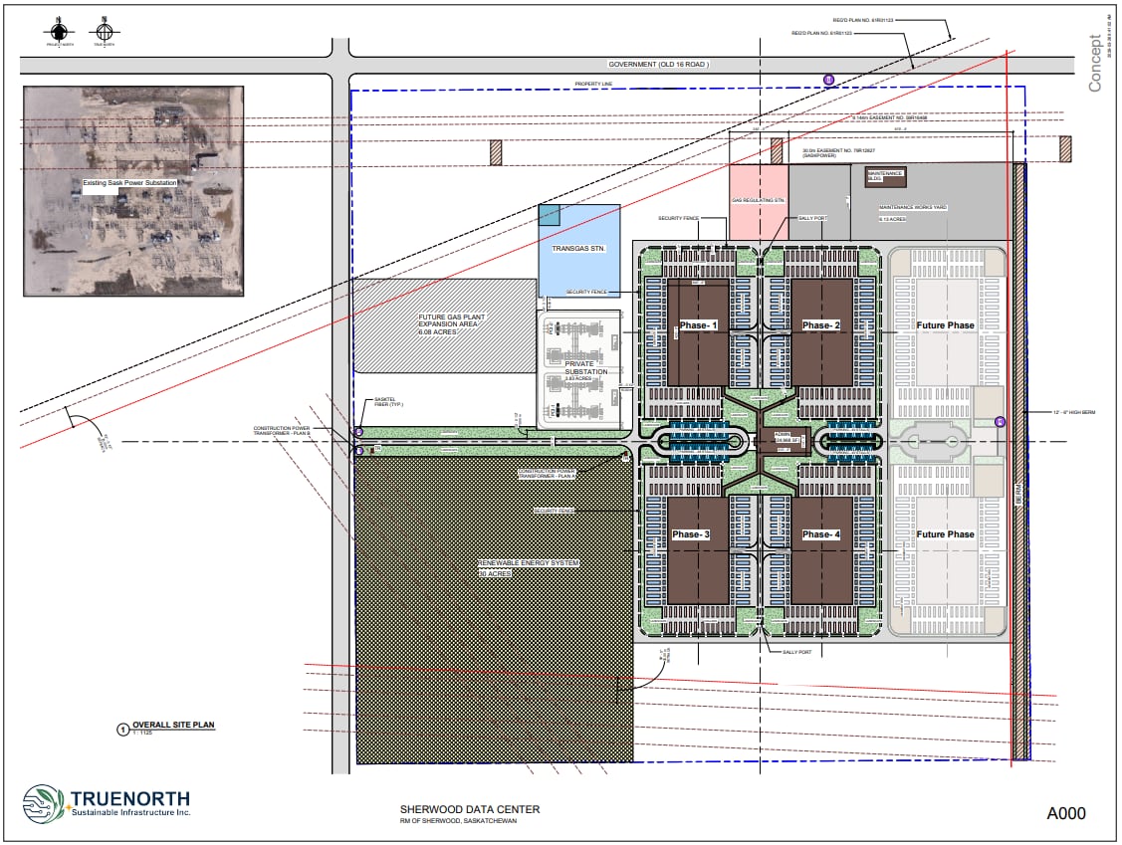Select the True North compass symbol
Image resolution: width=1122 pixels, height=845 pixels.
click(x=105, y=32)
